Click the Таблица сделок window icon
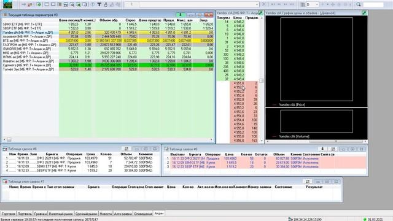The height and width of the screenshot is (221, 393). coord(5,149)
